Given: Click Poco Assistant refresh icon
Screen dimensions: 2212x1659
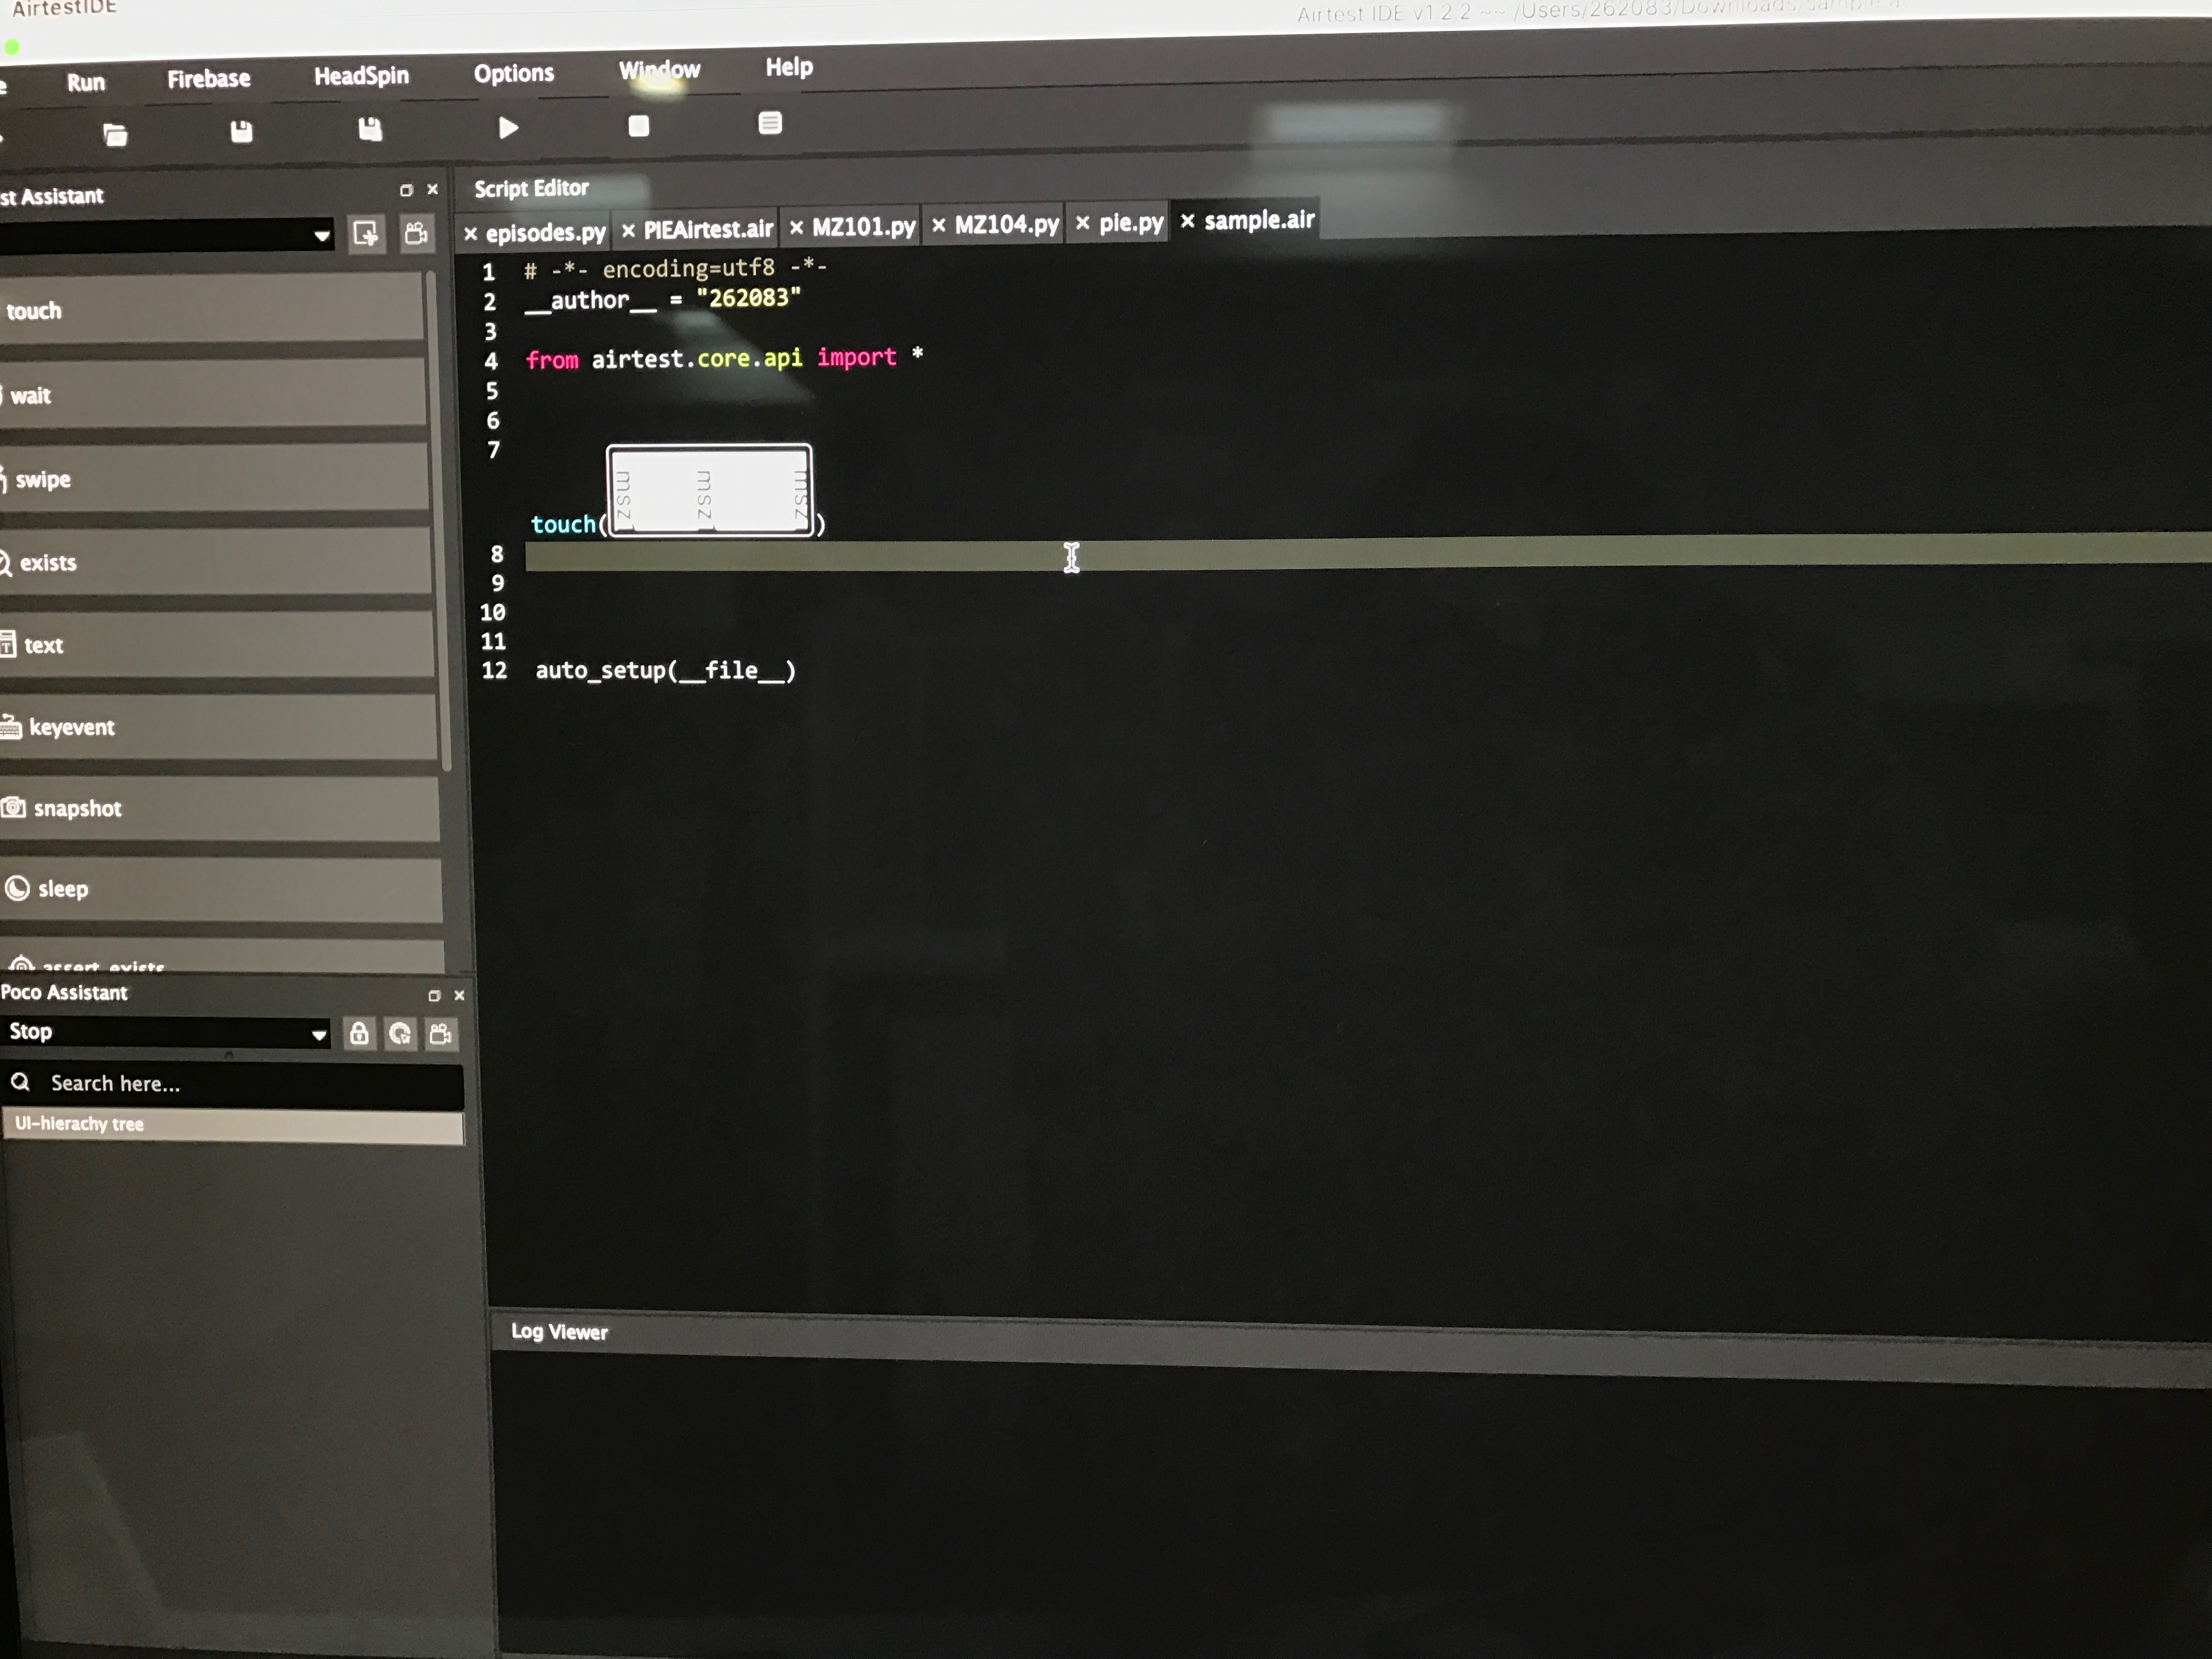Looking at the screenshot, I should tap(400, 1033).
